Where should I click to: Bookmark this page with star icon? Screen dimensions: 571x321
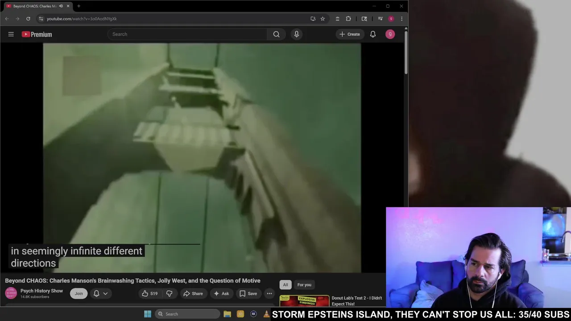[323, 19]
